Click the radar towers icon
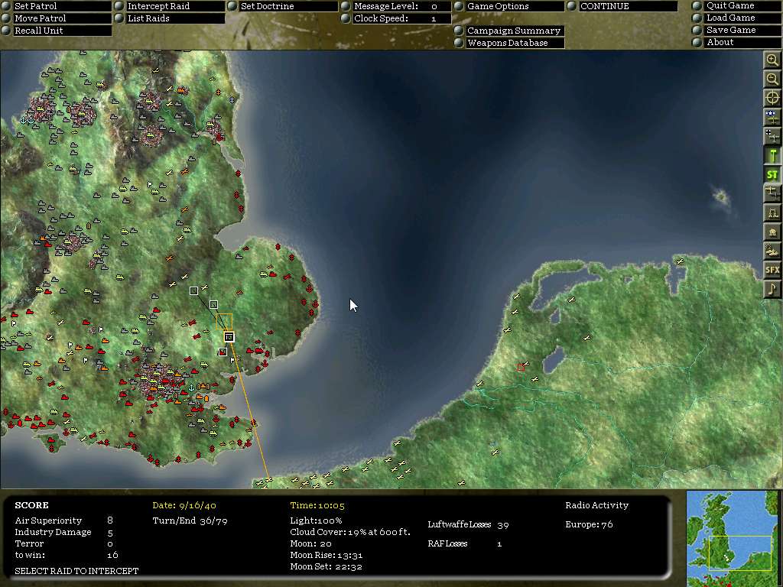Viewport: 783px width, 587px height. [x=772, y=212]
